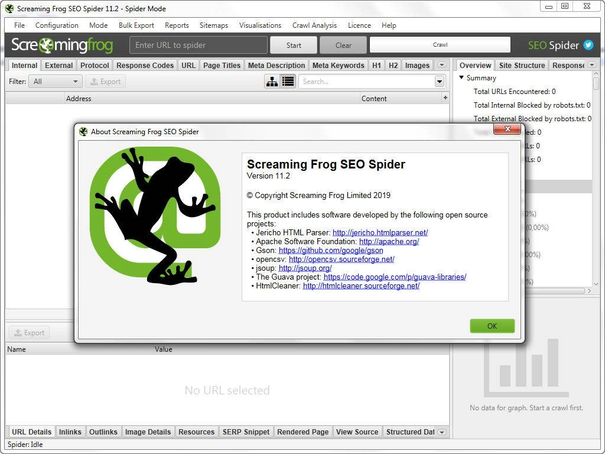Open the Configuration menu
The width and height of the screenshot is (605, 454).
(x=57, y=25)
